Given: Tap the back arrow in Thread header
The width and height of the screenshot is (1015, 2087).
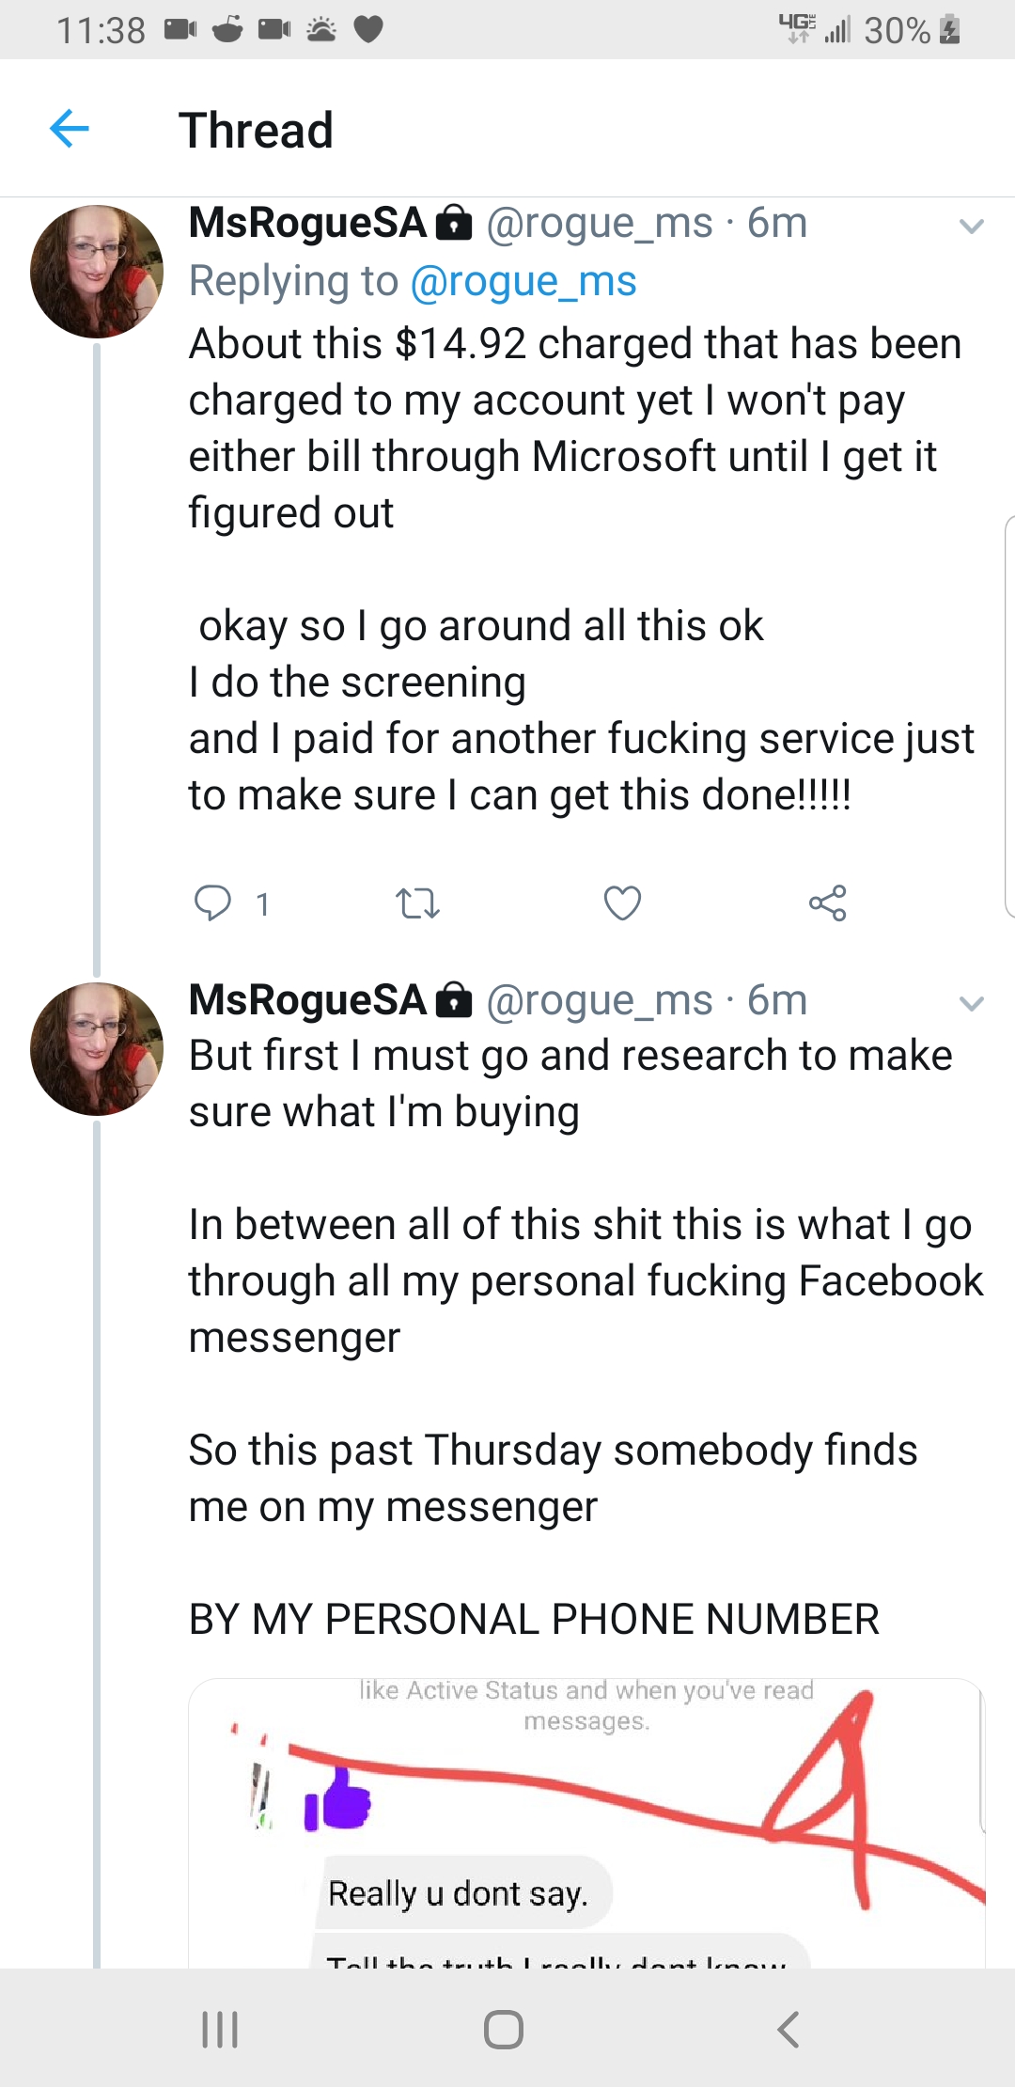Looking at the screenshot, I should coord(70,129).
